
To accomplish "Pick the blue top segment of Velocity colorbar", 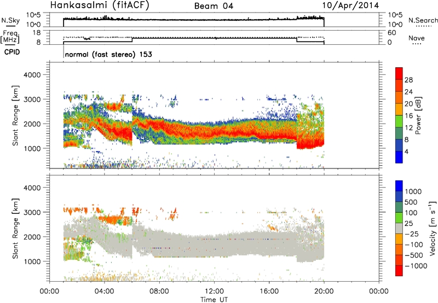I will (x=399, y=186).
